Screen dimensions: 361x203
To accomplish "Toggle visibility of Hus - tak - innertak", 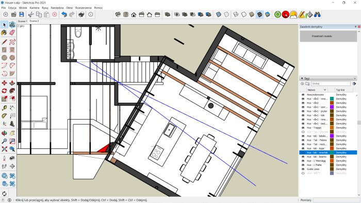I will point(303,153).
